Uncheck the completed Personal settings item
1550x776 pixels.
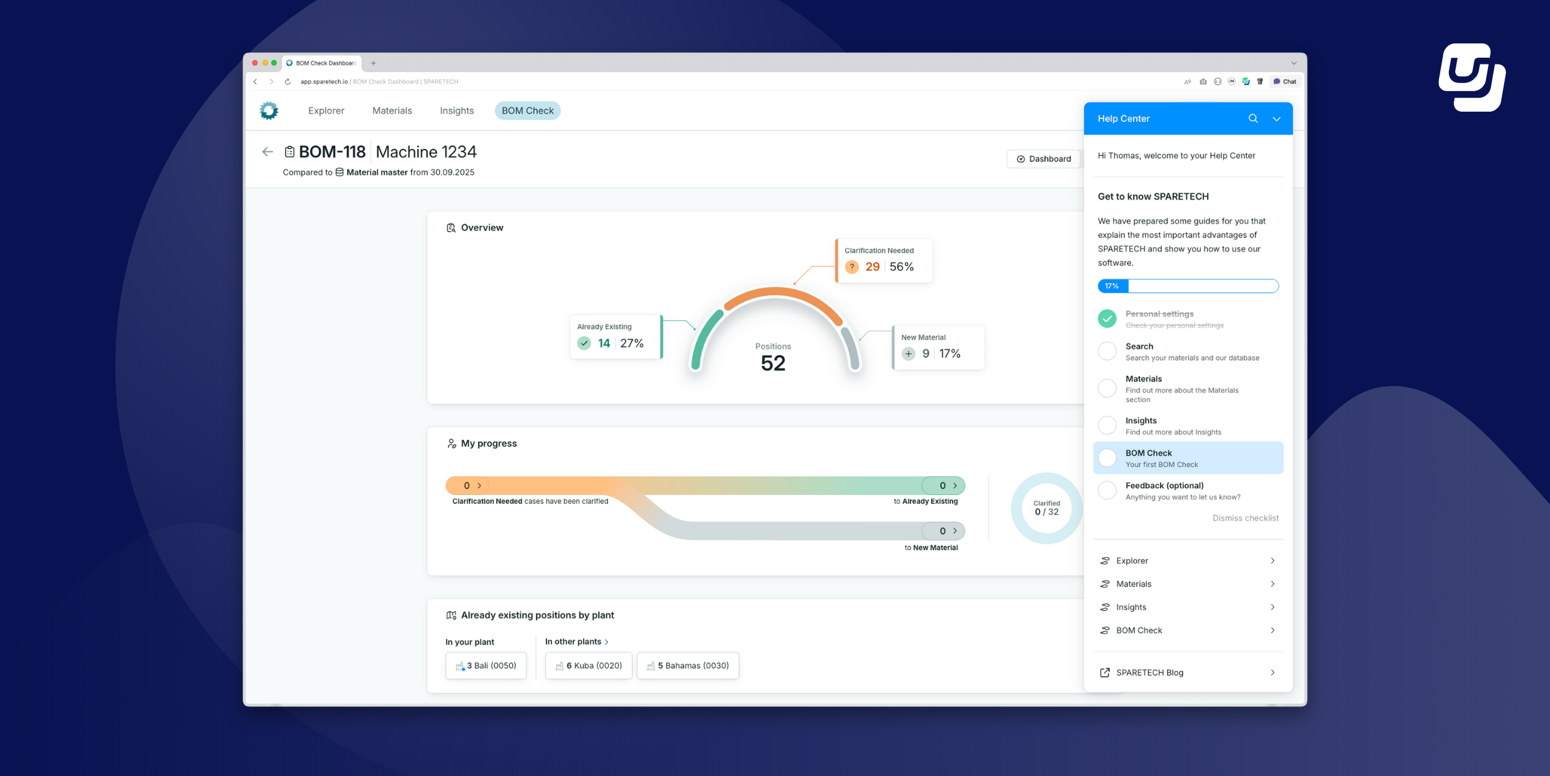(1107, 319)
